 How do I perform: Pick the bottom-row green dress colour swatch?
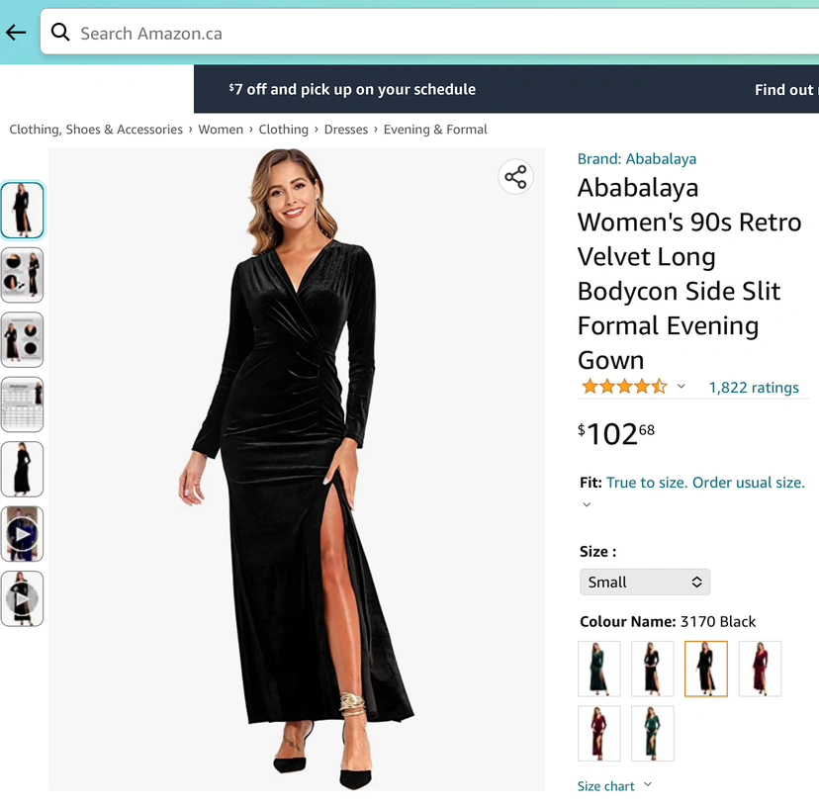coord(653,733)
